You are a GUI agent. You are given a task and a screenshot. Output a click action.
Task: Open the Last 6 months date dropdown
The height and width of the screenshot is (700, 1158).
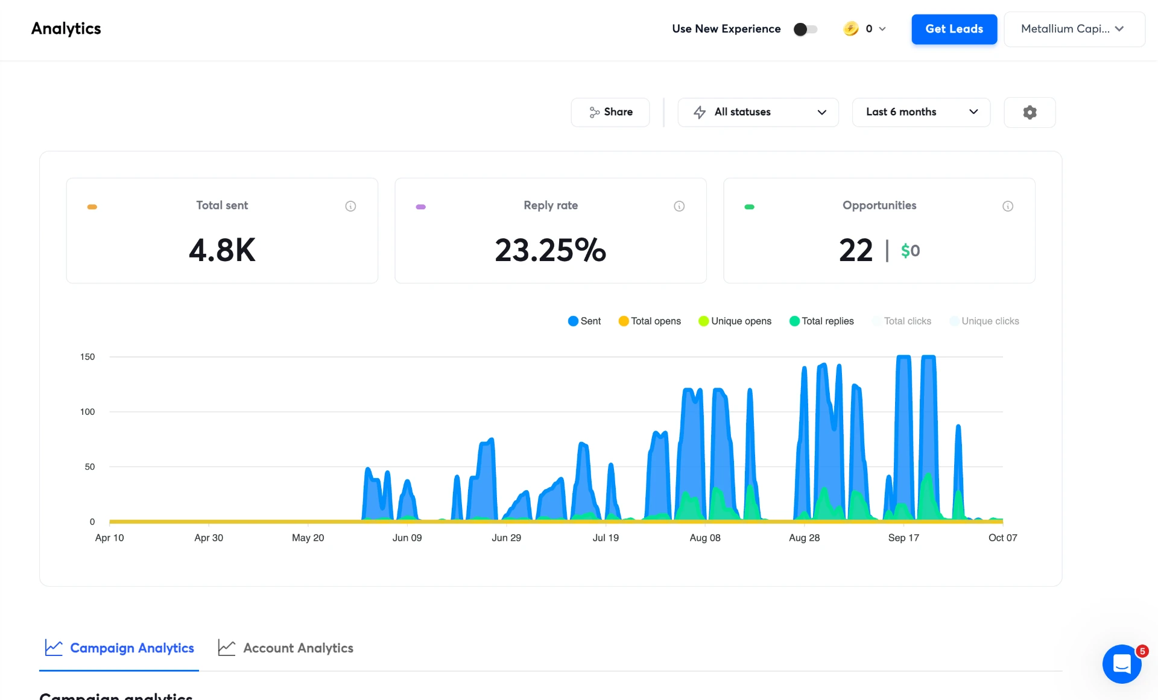click(921, 112)
